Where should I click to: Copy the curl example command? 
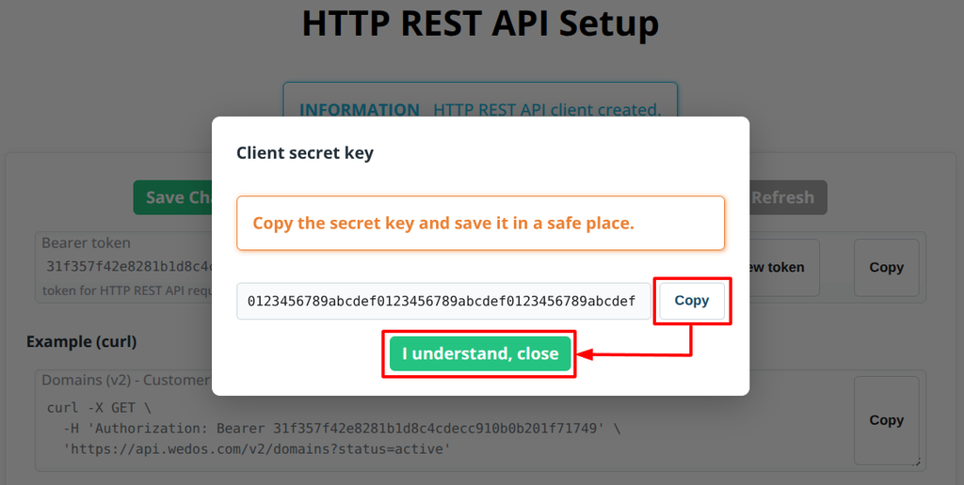(886, 420)
